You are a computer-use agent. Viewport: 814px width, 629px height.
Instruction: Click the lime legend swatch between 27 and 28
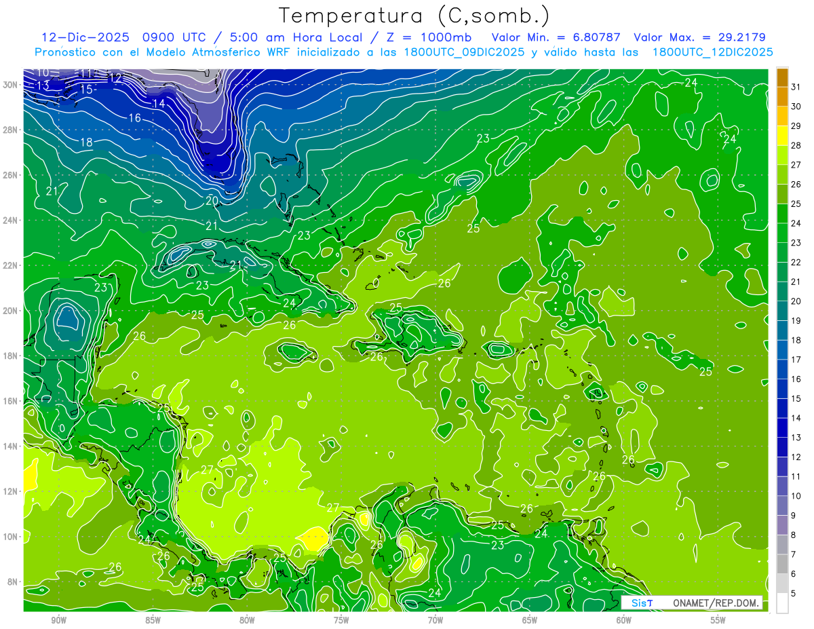(x=782, y=155)
